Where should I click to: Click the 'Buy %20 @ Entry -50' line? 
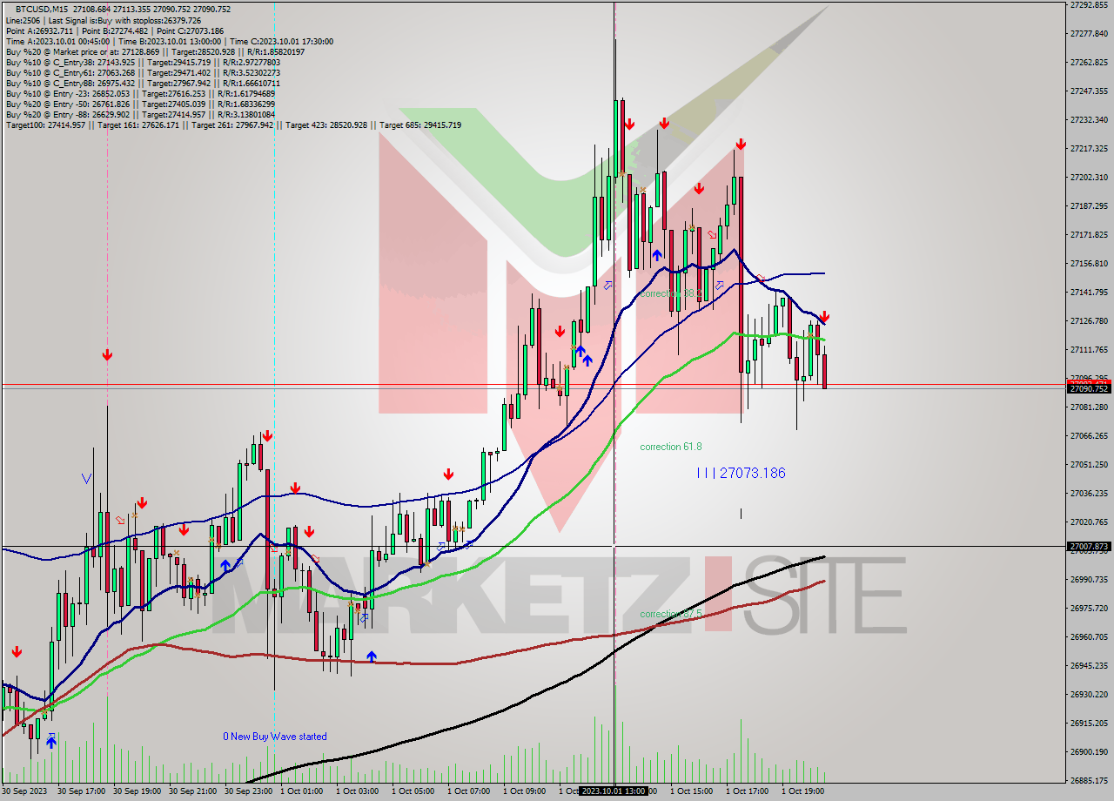(x=140, y=104)
